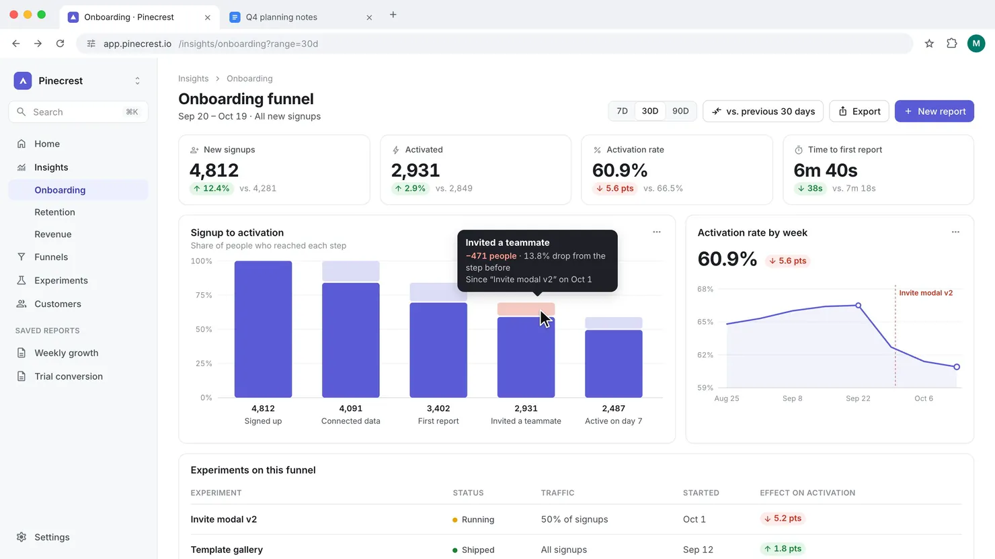
Task: Open the Experiments section
Action: coord(79,281)
